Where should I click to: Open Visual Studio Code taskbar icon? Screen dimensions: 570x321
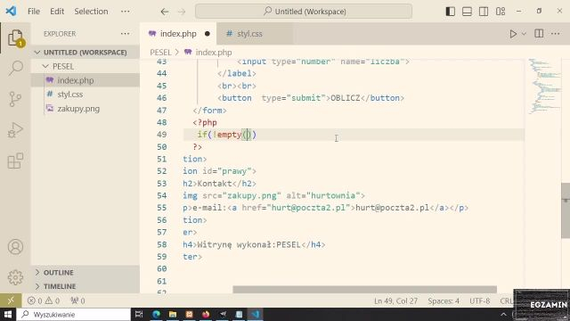pyautogui.click(x=256, y=315)
